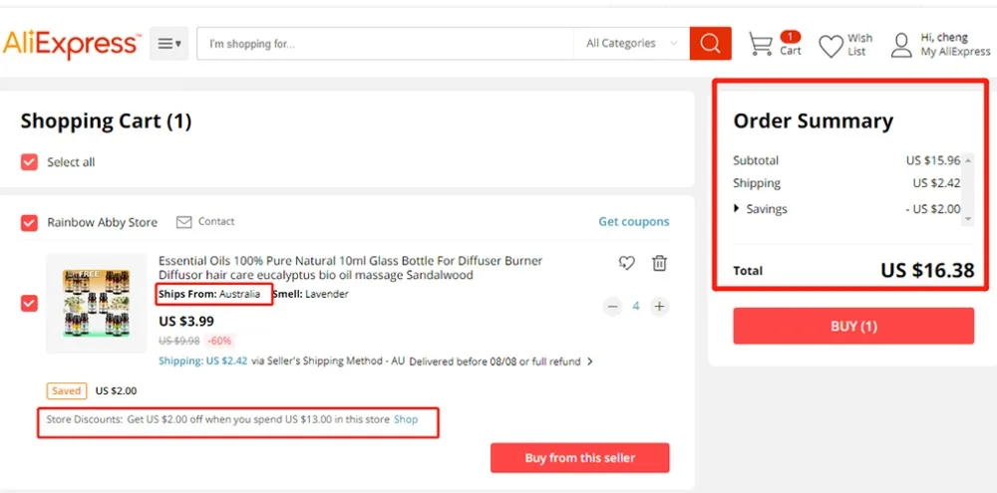Click the Ships From: Australia text

(x=209, y=294)
